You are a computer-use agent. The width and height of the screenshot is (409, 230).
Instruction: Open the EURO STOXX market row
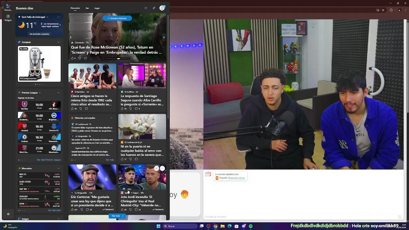[x=39, y=183]
